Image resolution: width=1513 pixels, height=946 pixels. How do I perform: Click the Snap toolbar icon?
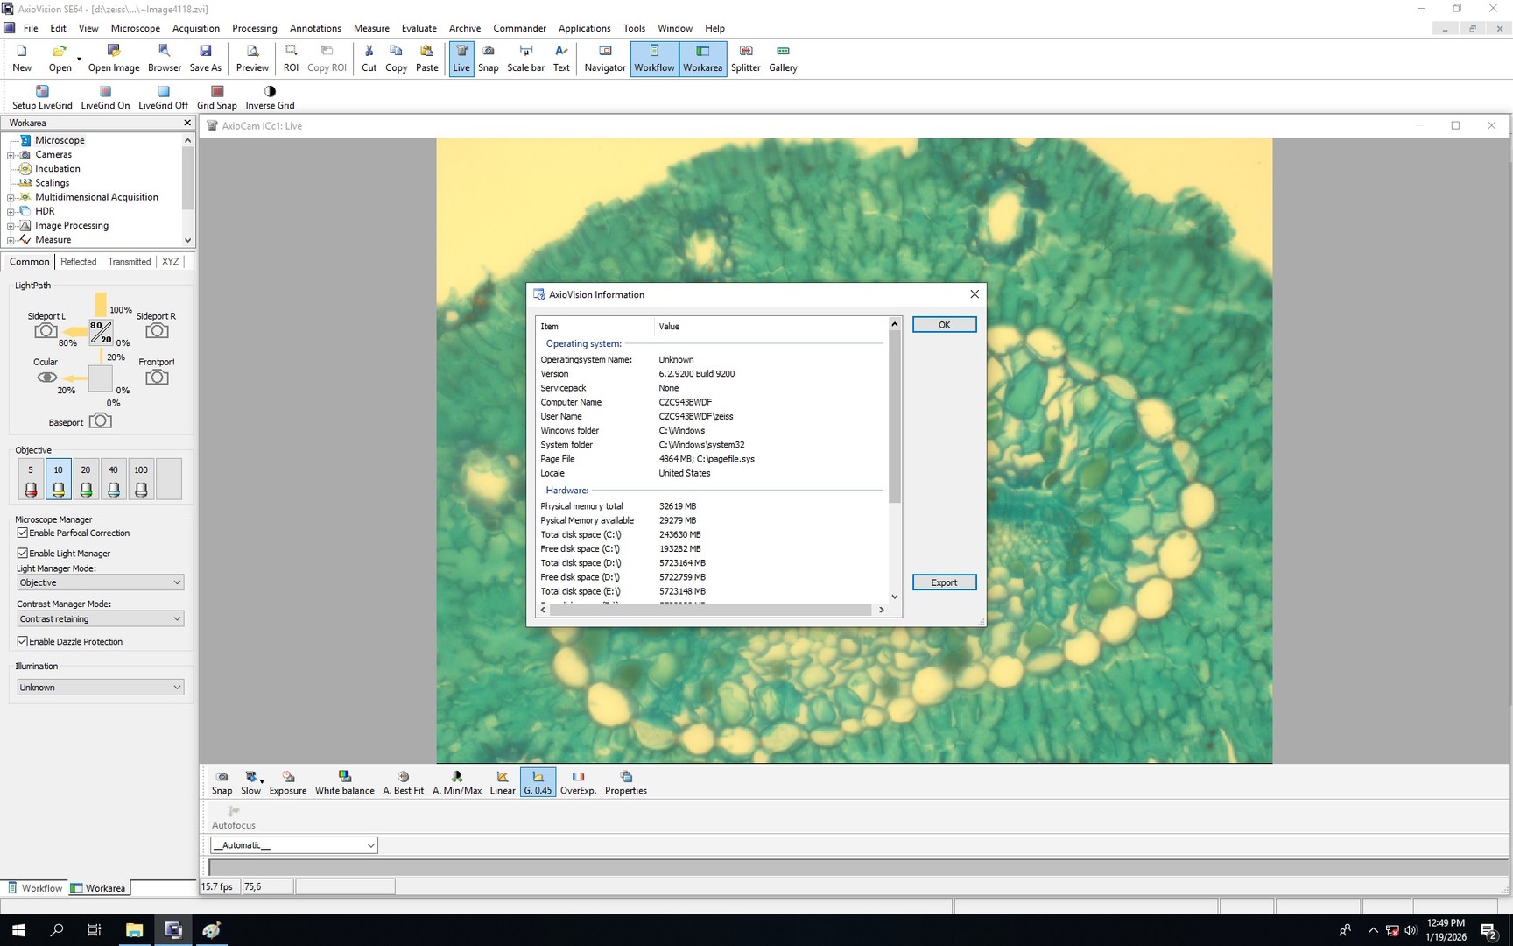(x=488, y=59)
